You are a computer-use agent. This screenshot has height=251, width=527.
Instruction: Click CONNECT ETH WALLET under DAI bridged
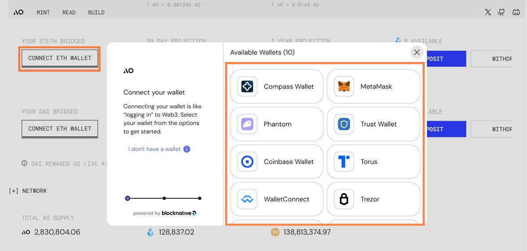[x=60, y=129]
